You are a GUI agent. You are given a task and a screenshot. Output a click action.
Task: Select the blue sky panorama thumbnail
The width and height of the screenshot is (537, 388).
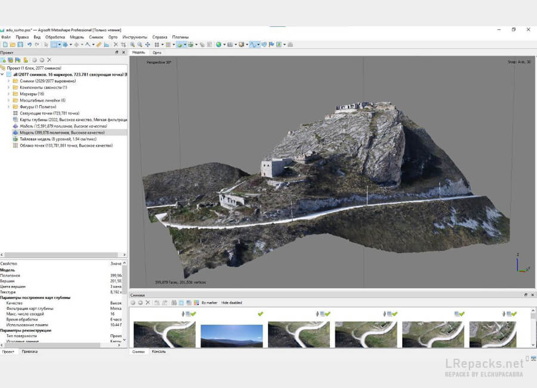[x=232, y=336]
